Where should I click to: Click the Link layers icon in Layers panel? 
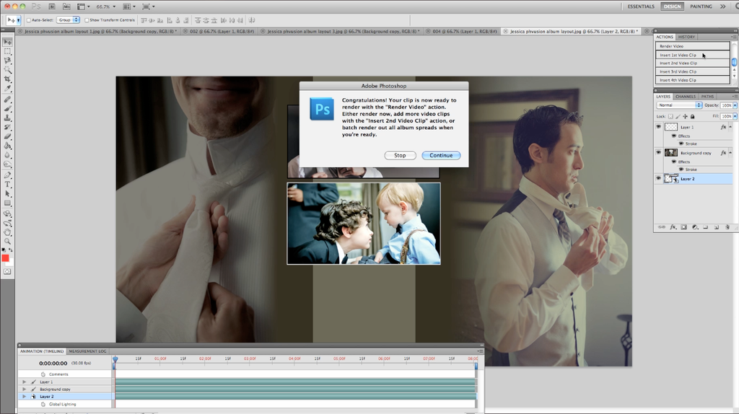[x=661, y=227]
